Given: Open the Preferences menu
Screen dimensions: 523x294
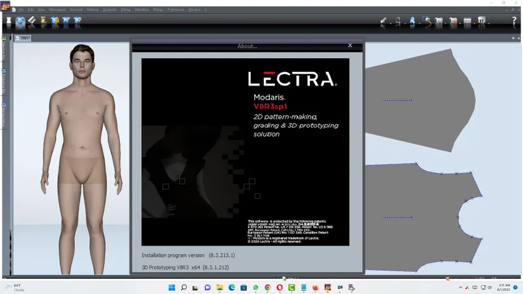Looking at the screenshot, I should click(176, 10).
